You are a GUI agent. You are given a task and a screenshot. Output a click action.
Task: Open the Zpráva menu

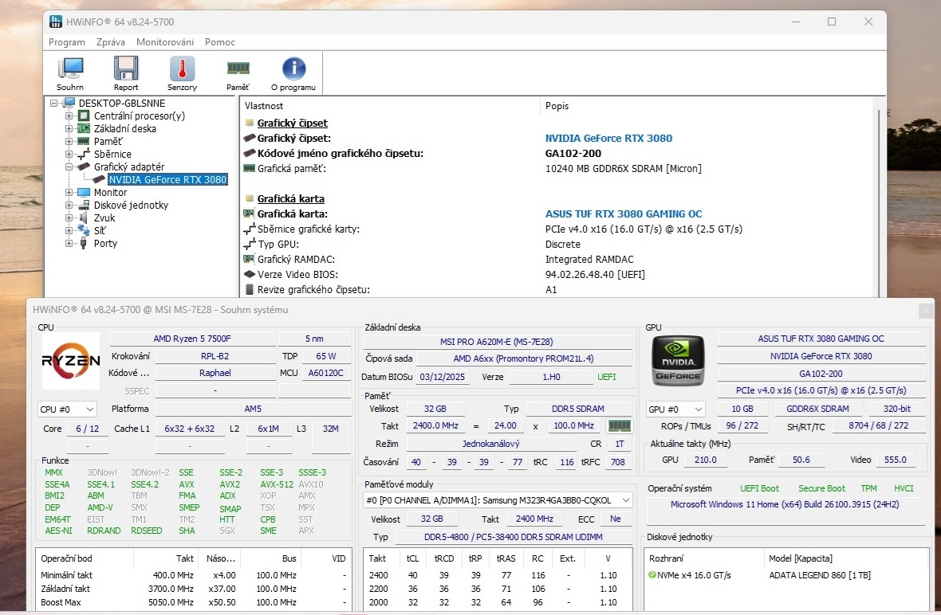pyautogui.click(x=111, y=42)
